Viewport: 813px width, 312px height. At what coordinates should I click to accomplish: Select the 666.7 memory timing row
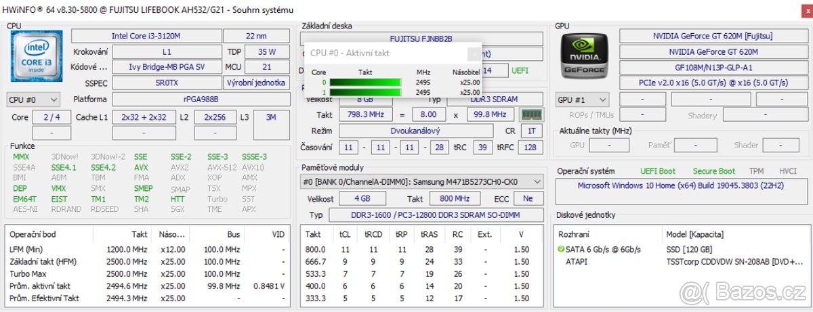pyautogui.click(x=423, y=261)
